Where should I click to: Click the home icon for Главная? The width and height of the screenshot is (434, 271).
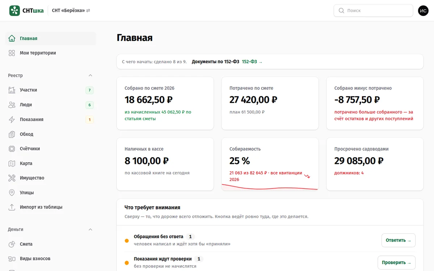(12, 38)
